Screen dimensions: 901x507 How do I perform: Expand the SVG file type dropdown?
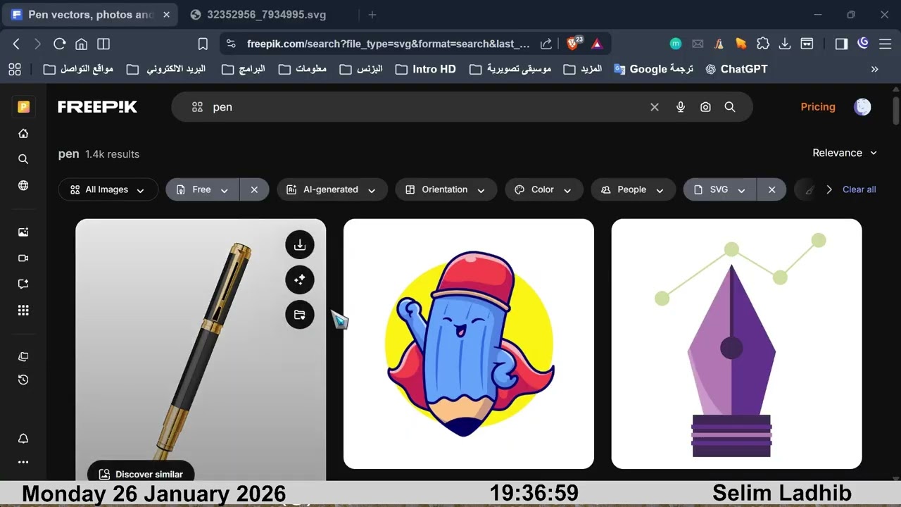(720, 189)
